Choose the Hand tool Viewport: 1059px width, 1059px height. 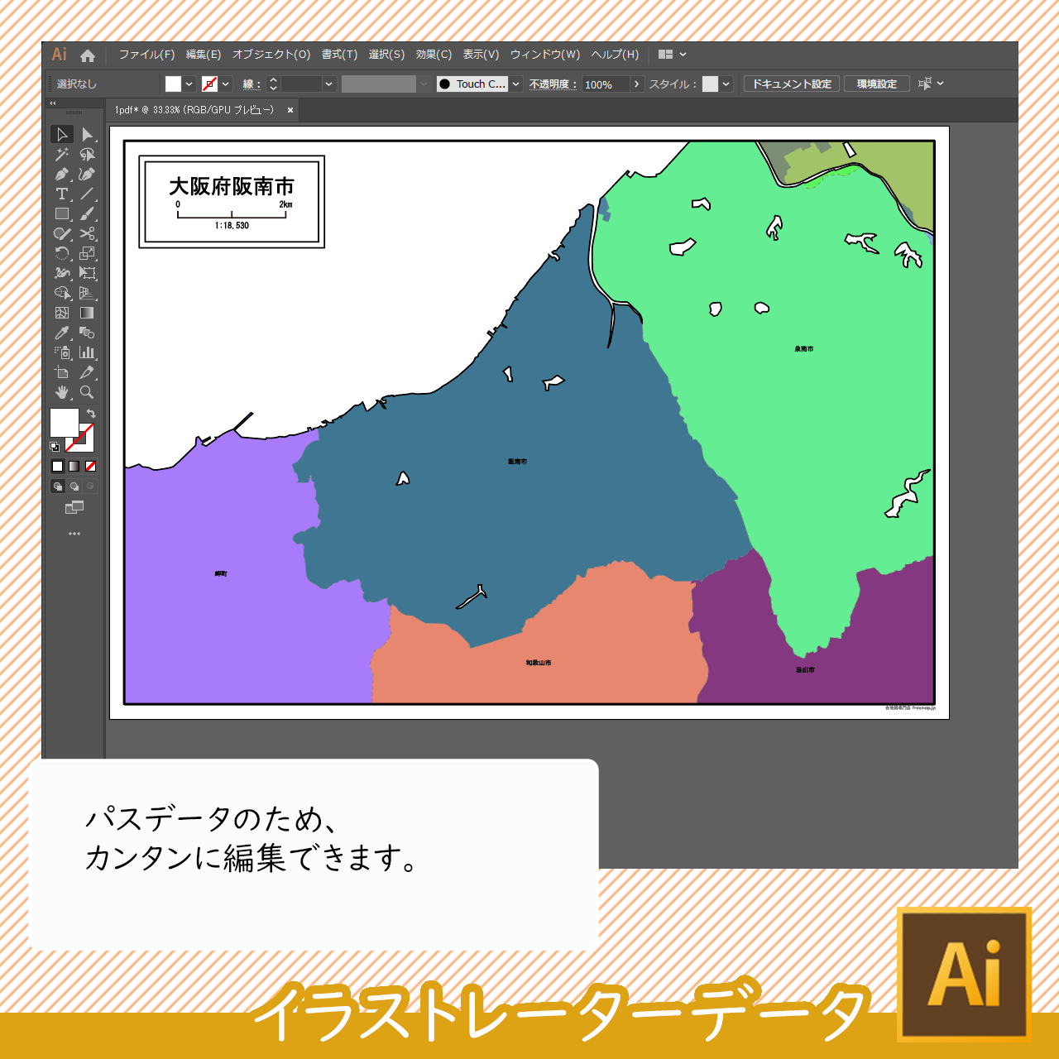pyautogui.click(x=62, y=393)
